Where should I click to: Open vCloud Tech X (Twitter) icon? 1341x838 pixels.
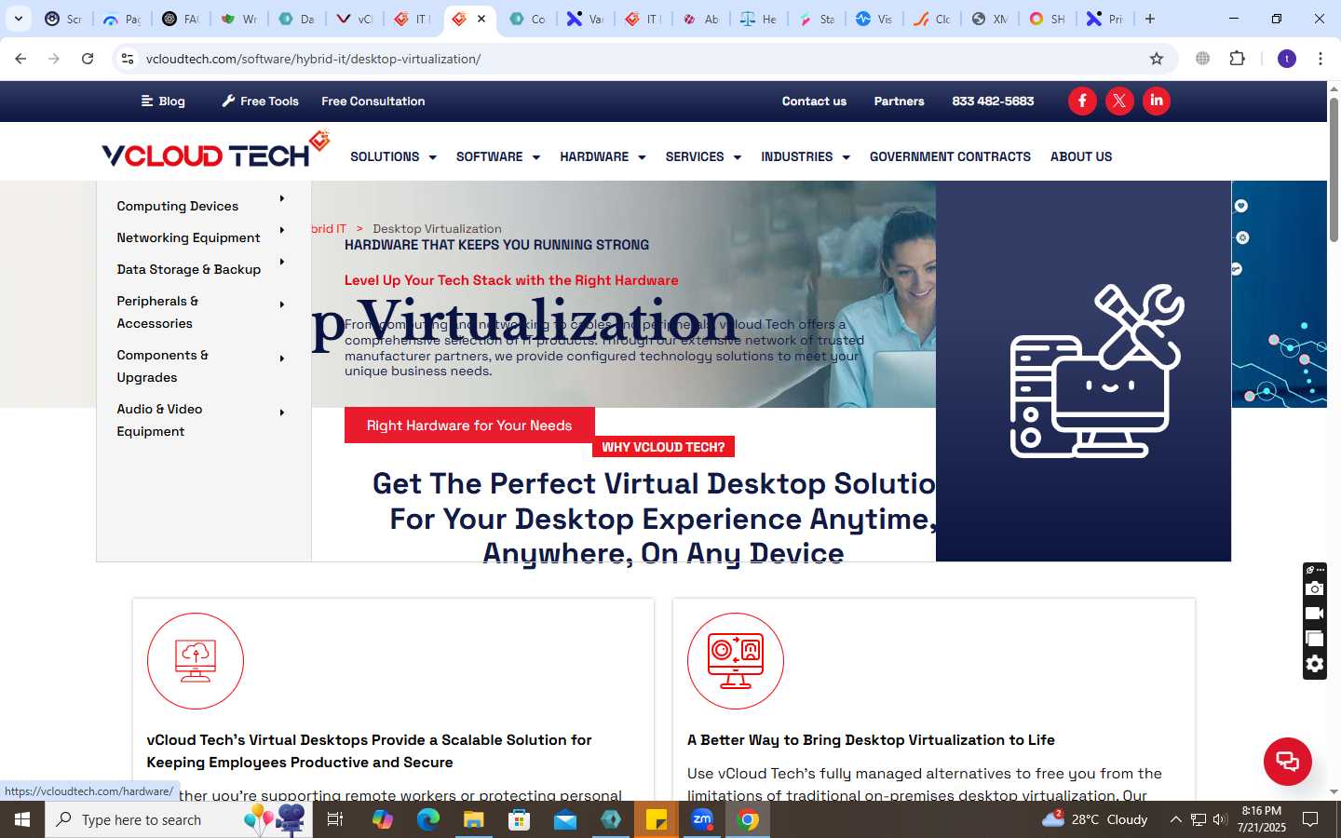click(1119, 101)
